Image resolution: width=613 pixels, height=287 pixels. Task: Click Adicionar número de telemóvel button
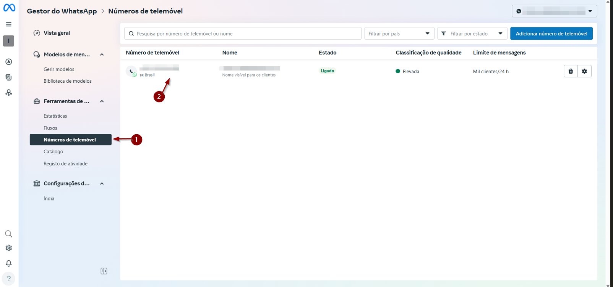(x=551, y=34)
